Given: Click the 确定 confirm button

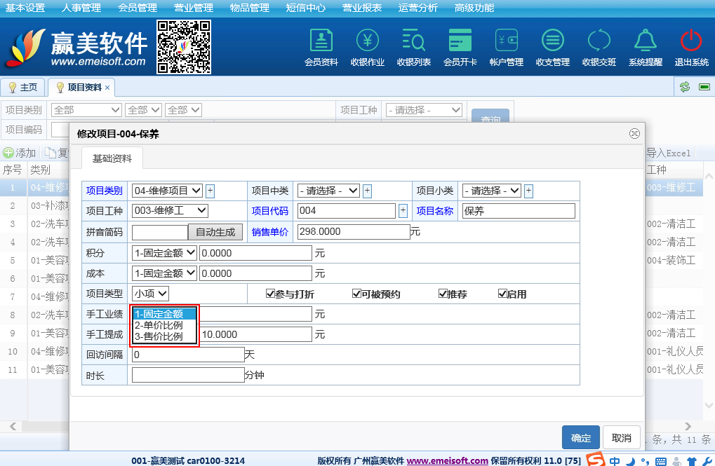Looking at the screenshot, I should pyautogui.click(x=580, y=438).
